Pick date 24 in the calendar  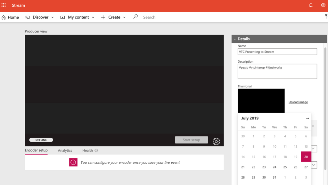pyautogui.click(x=275, y=167)
